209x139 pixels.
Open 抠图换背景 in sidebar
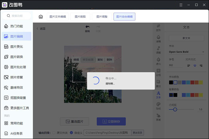[16, 98]
